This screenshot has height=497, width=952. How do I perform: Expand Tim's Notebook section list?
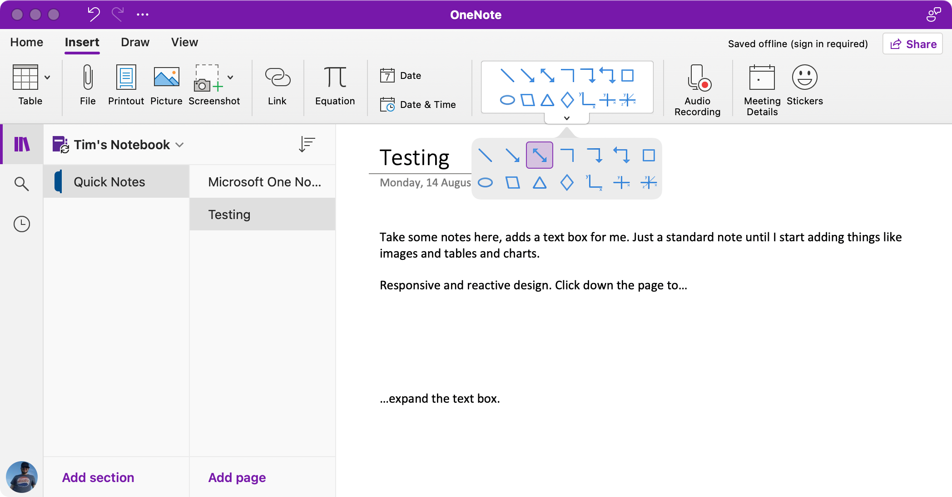pos(181,145)
